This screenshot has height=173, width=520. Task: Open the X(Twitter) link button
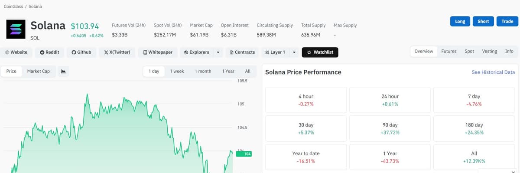coord(117,52)
